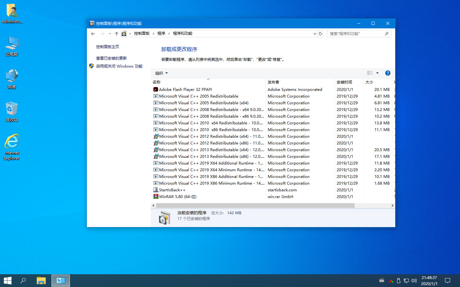Select the 回收站 recycle bin icon

click(x=12, y=112)
